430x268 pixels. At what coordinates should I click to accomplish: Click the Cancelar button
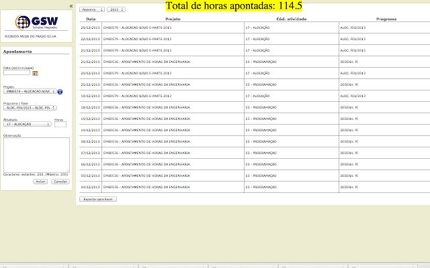60,182
